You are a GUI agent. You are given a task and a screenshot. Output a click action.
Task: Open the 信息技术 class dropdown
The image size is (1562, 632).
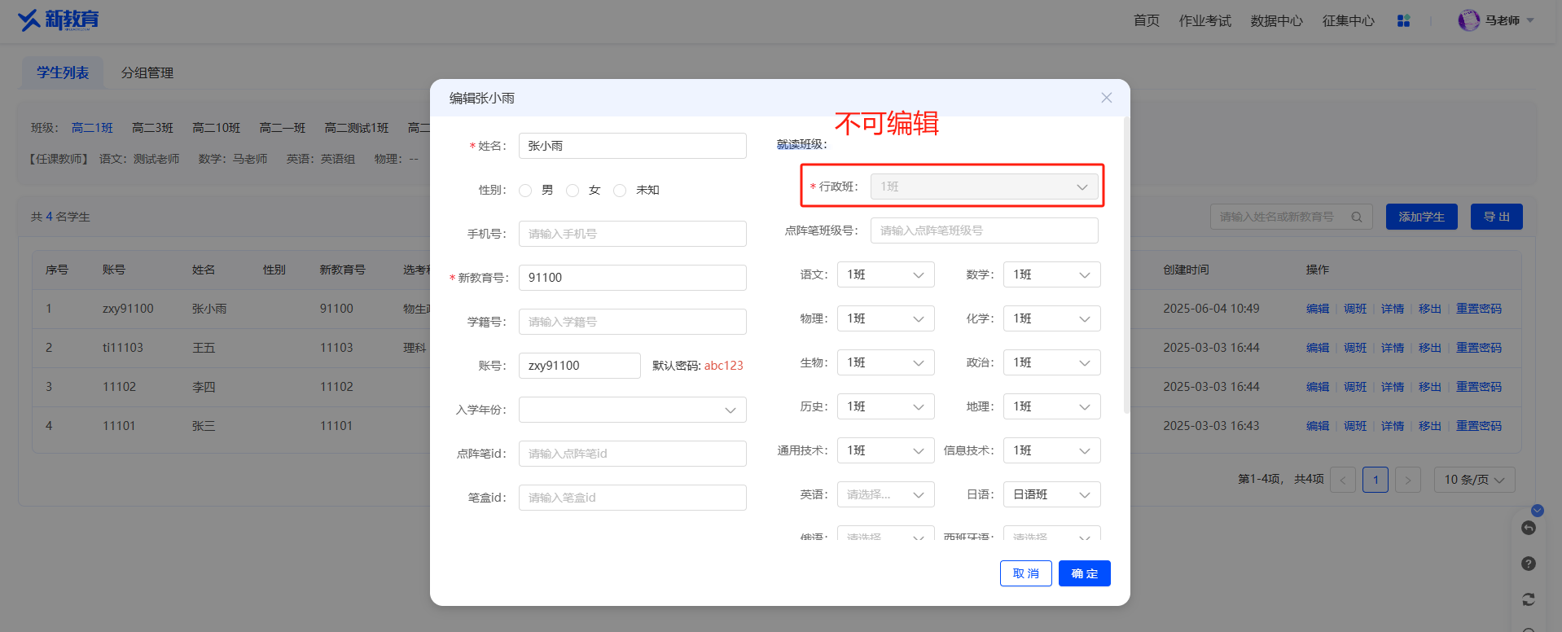click(x=1052, y=450)
